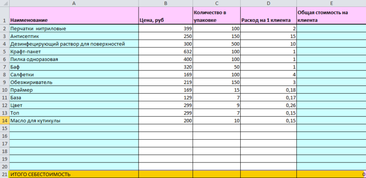Click the Наименование header cell
The width and height of the screenshot is (366, 178).
[74, 16]
